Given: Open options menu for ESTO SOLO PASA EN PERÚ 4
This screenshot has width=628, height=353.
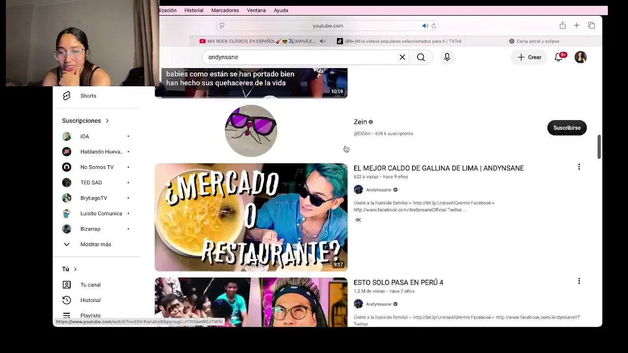Looking at the screenshot, I should pyautogui.click(x=579, y=281).
